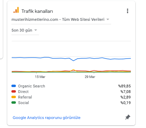Select the Referral legend label
The height and width of the screenshot is (128, 146).
pos(25,97)
